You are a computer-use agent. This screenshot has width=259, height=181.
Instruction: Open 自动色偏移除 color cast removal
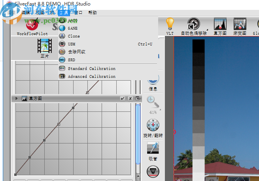[194, 26]
